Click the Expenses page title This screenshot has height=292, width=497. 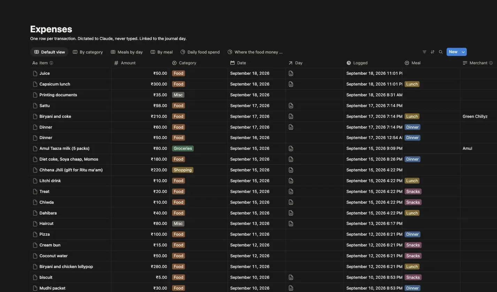[51, 29]
